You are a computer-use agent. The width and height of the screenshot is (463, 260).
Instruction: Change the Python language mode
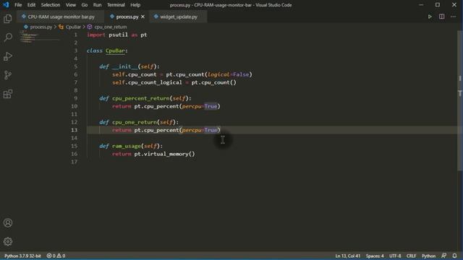(x=428, y=256)
